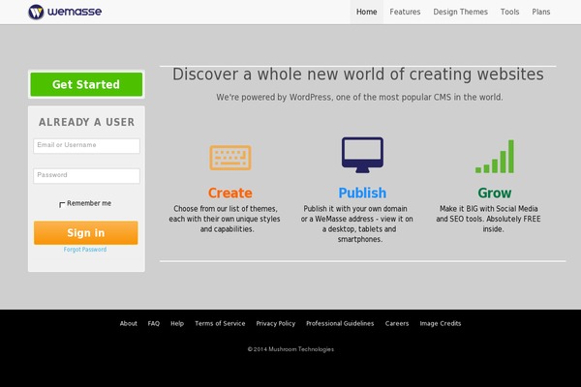Focus the Email or Username field
The image size is (581, 387).
tap(86, 145)
